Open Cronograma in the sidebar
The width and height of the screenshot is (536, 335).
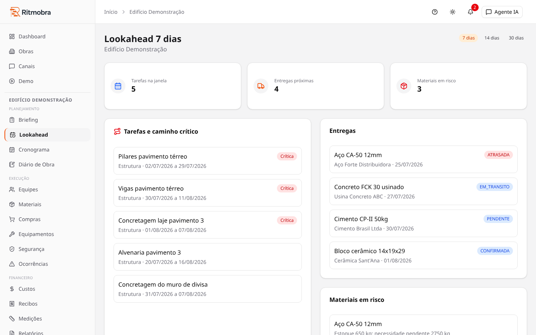(x=47, y=150)
